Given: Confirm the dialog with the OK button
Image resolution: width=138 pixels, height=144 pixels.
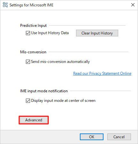Looking at the screenshot, I should (x=92, y=137).
